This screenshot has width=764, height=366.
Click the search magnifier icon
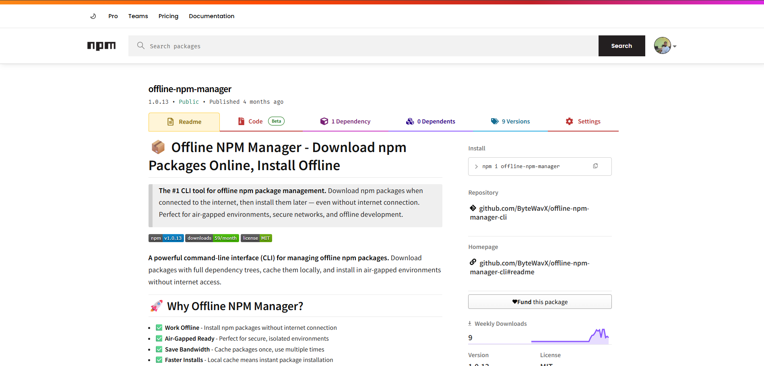tap(140, 45)
